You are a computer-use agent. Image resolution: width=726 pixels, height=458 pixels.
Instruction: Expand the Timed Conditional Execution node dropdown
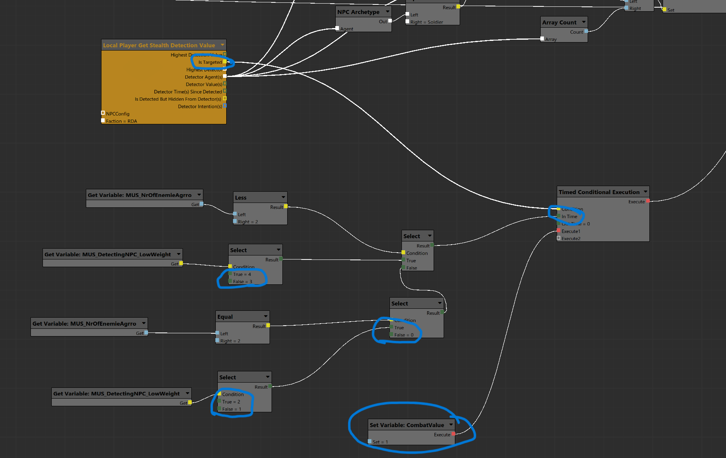[645, 192]
